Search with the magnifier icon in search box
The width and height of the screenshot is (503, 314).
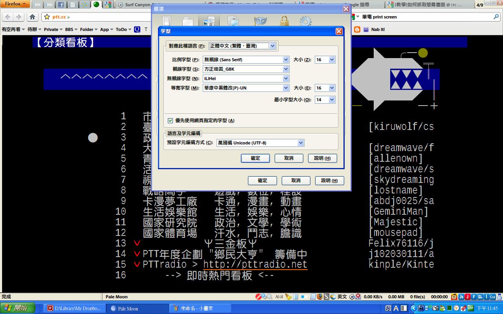[496, 17]
